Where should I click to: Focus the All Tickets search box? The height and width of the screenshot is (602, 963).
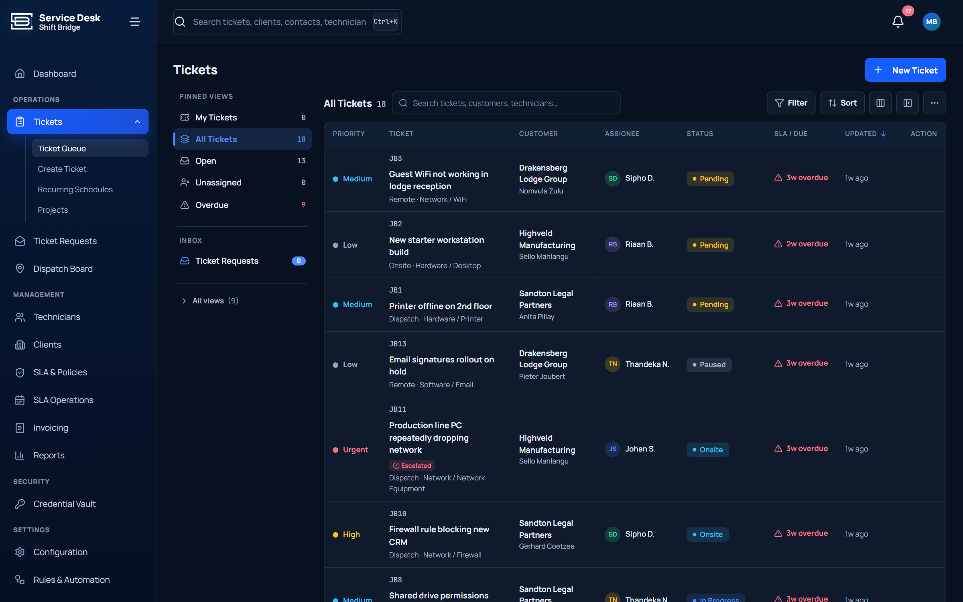tap(506, 103)
